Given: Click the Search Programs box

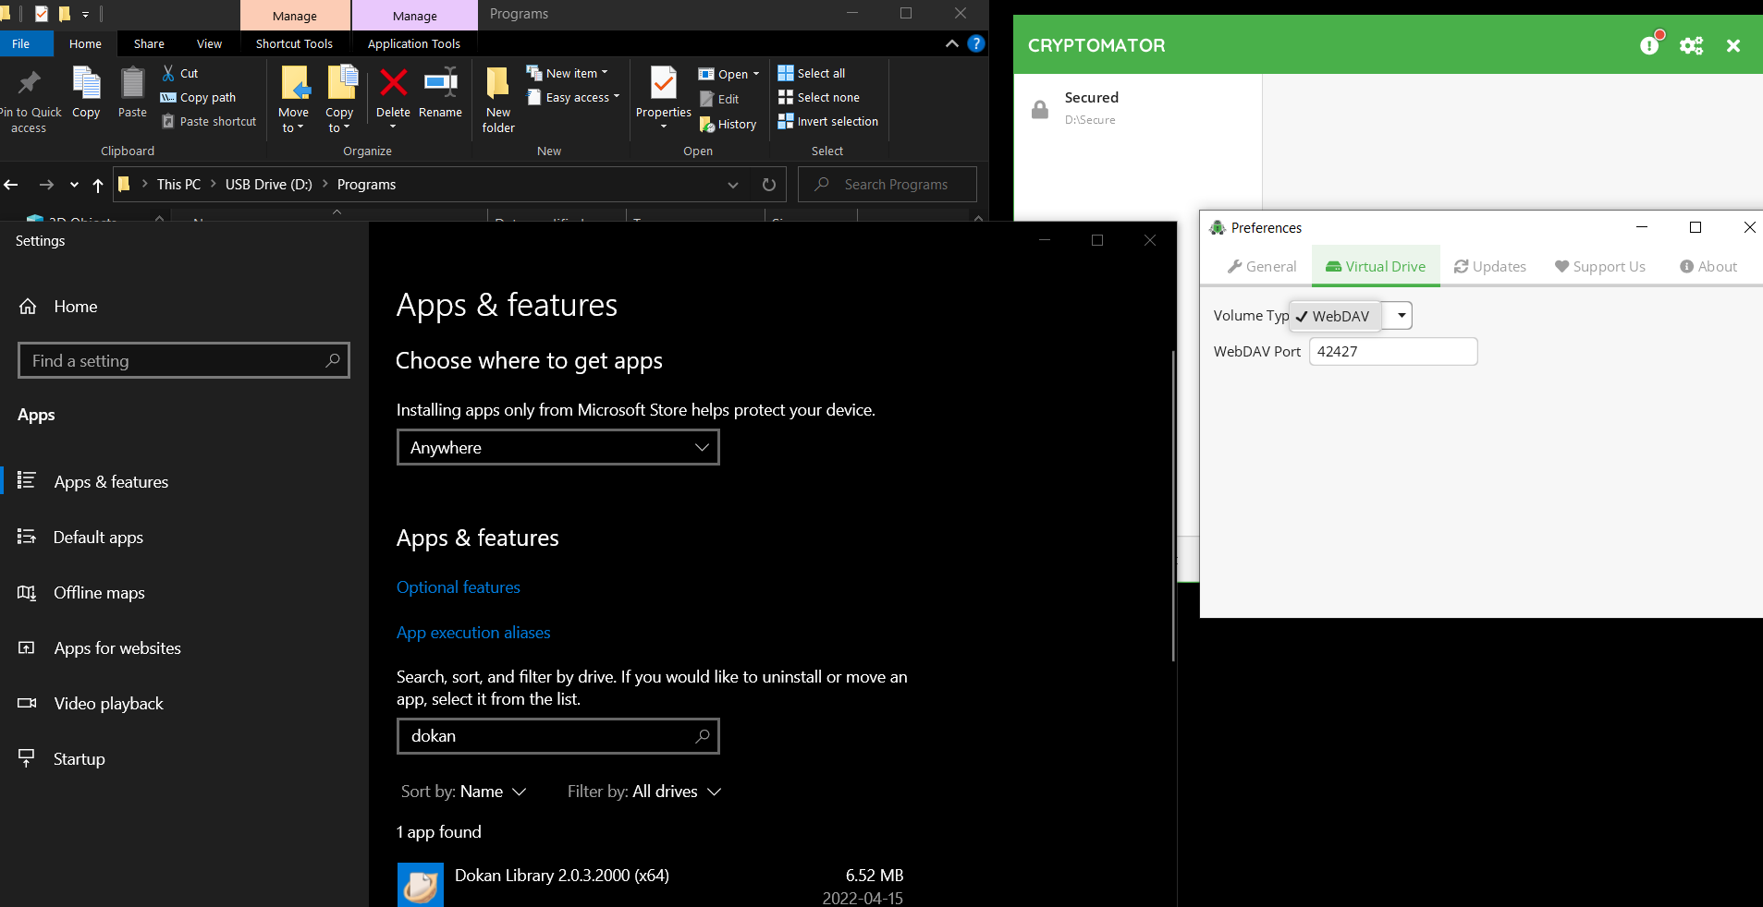Looking at the screenshot, I should pyautogui.click(x=888, y=184).
